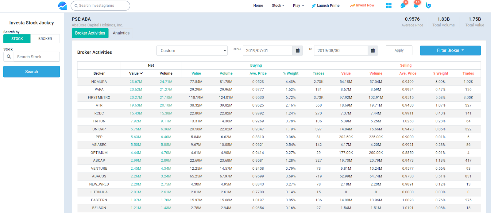
Task: Expand the Stock menu in navbar
Action: pyautogui.click(x=278, y=6)
